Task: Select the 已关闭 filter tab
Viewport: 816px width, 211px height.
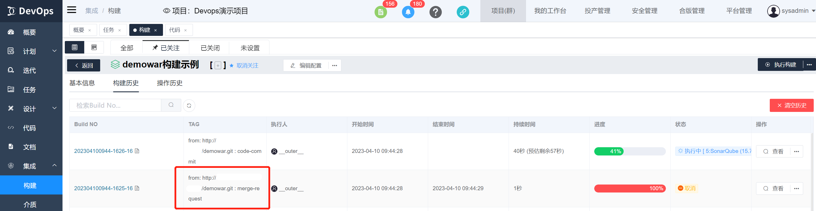Action: pyautogui.click(x=210, y=48)
